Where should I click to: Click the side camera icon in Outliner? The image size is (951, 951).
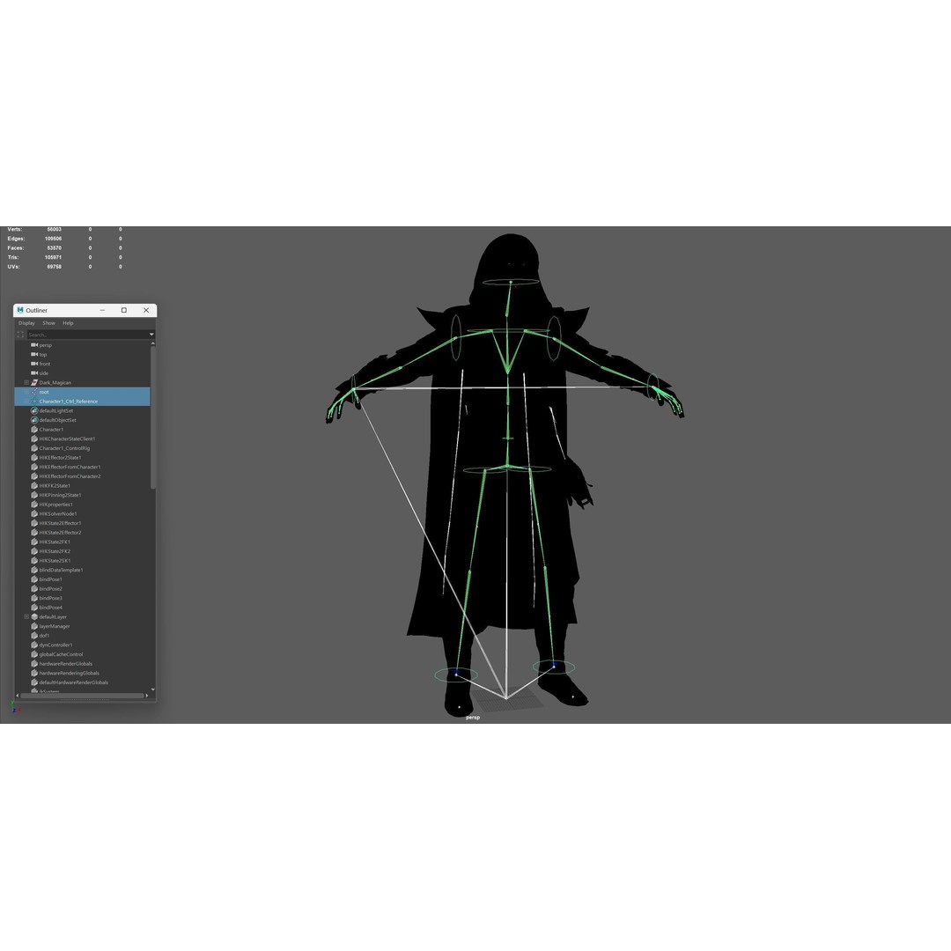pos(34,373)
